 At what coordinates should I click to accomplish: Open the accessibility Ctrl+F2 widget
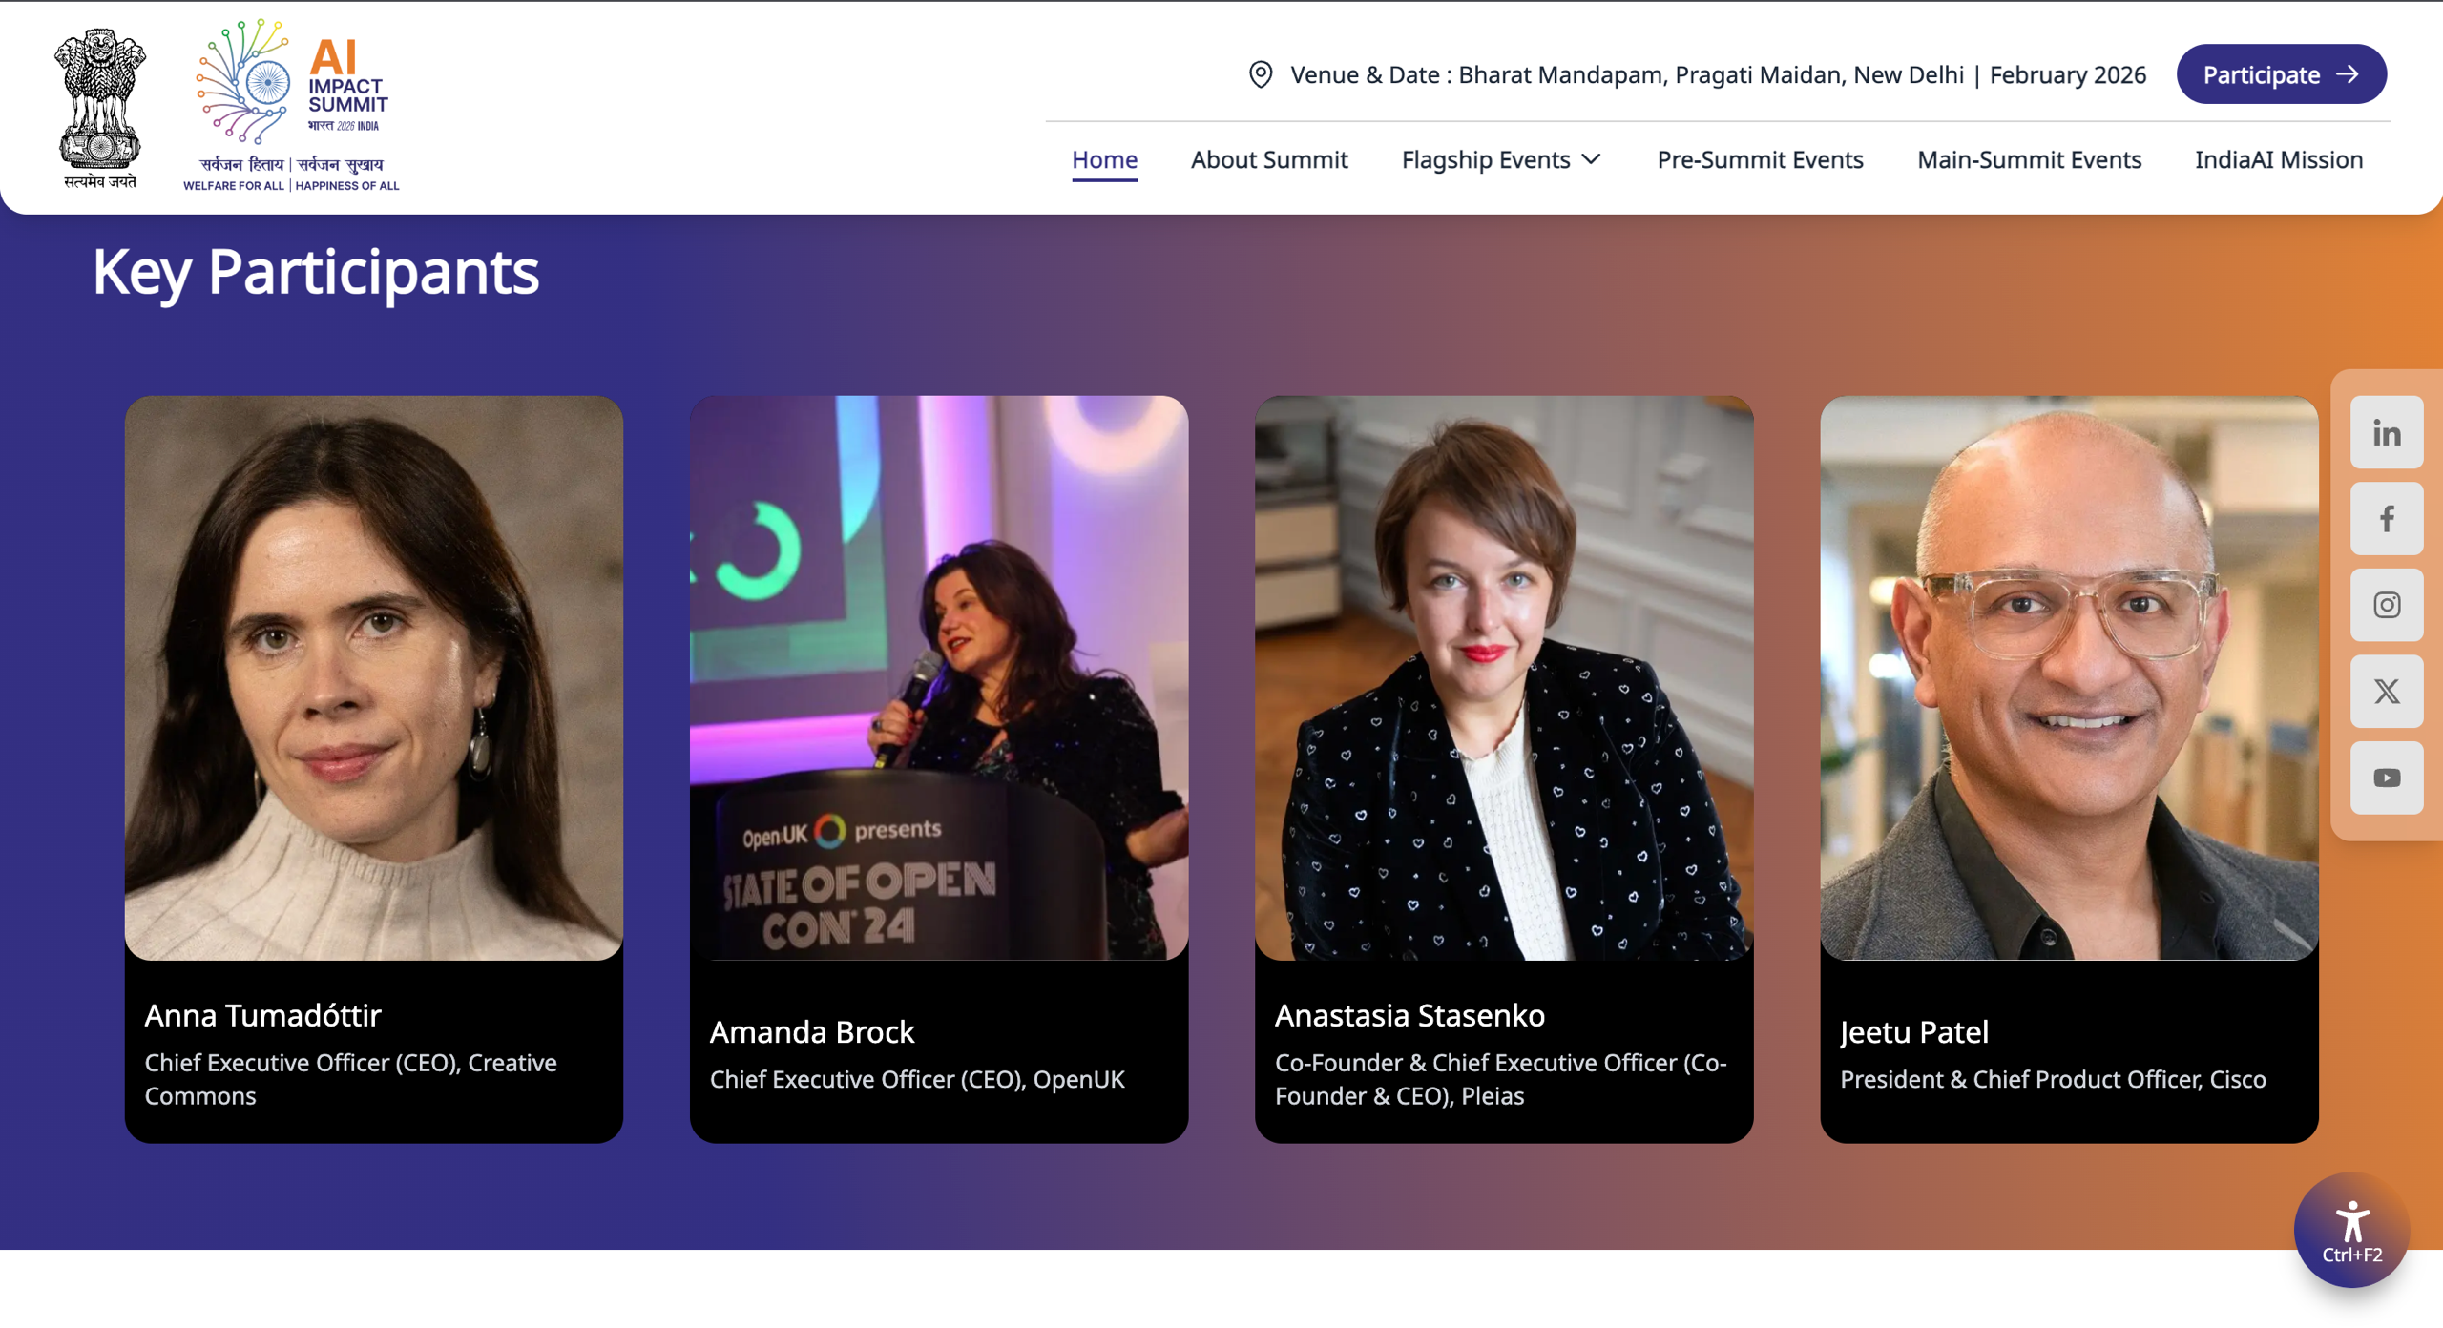click(x=2351, y=1230)
